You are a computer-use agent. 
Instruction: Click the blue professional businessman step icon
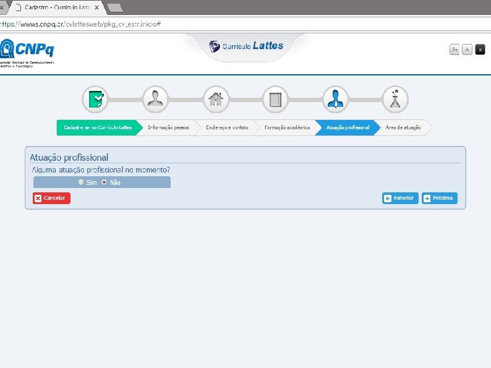[x=335, y=100]
